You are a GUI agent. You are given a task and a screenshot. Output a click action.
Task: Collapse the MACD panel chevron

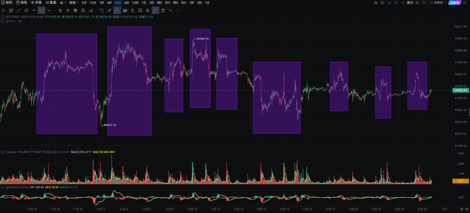pyautogui.click(x=3, y=187)
